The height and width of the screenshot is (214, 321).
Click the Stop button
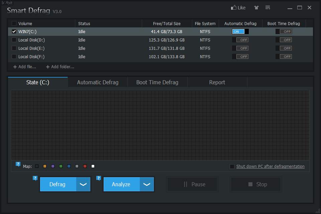tap(256, 184)
